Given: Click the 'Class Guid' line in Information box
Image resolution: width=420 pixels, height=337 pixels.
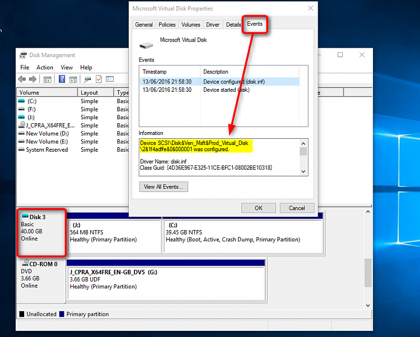Looking at the screenshot, I should point(206,168).
